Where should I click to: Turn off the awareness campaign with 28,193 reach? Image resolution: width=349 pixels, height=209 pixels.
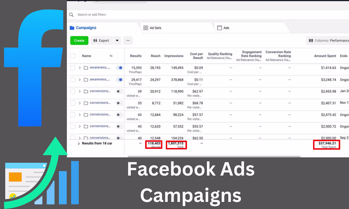point(120,68)
